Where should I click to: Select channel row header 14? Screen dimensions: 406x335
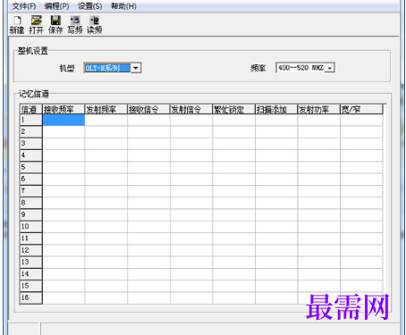[x=31, y=274]
